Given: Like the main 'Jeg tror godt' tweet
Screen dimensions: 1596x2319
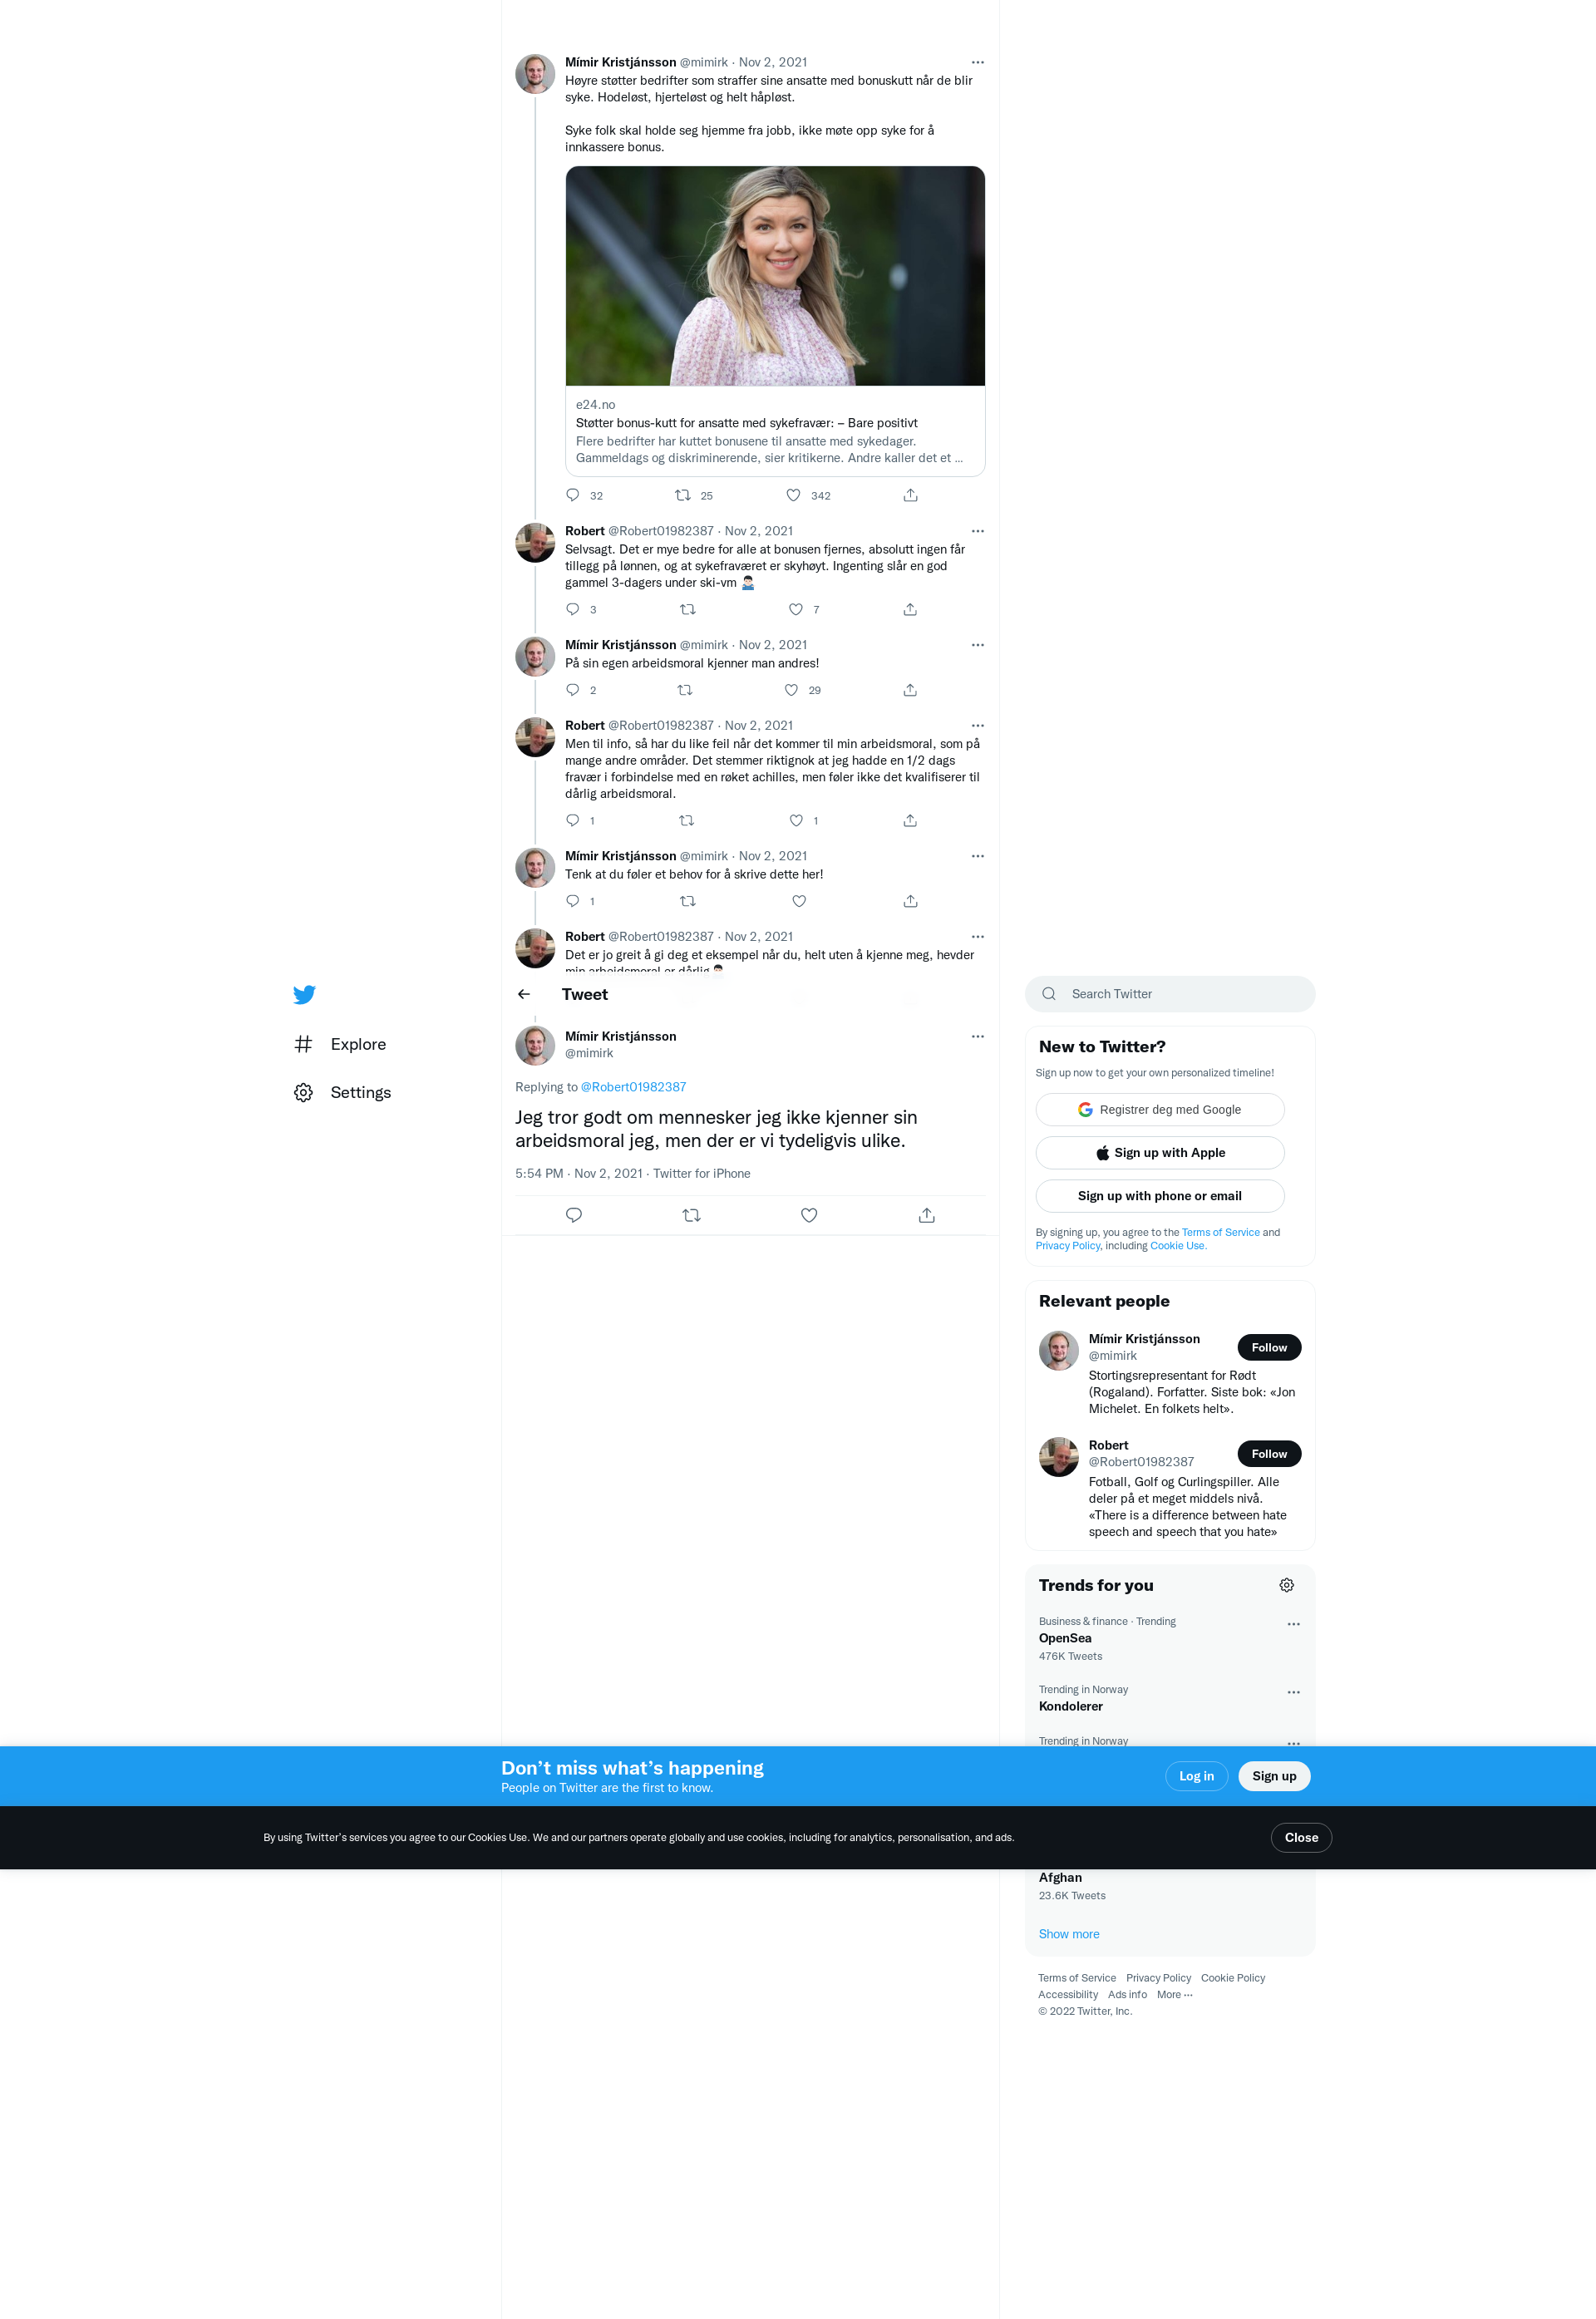Looking at the screenshot, I should pos(809,1215).
